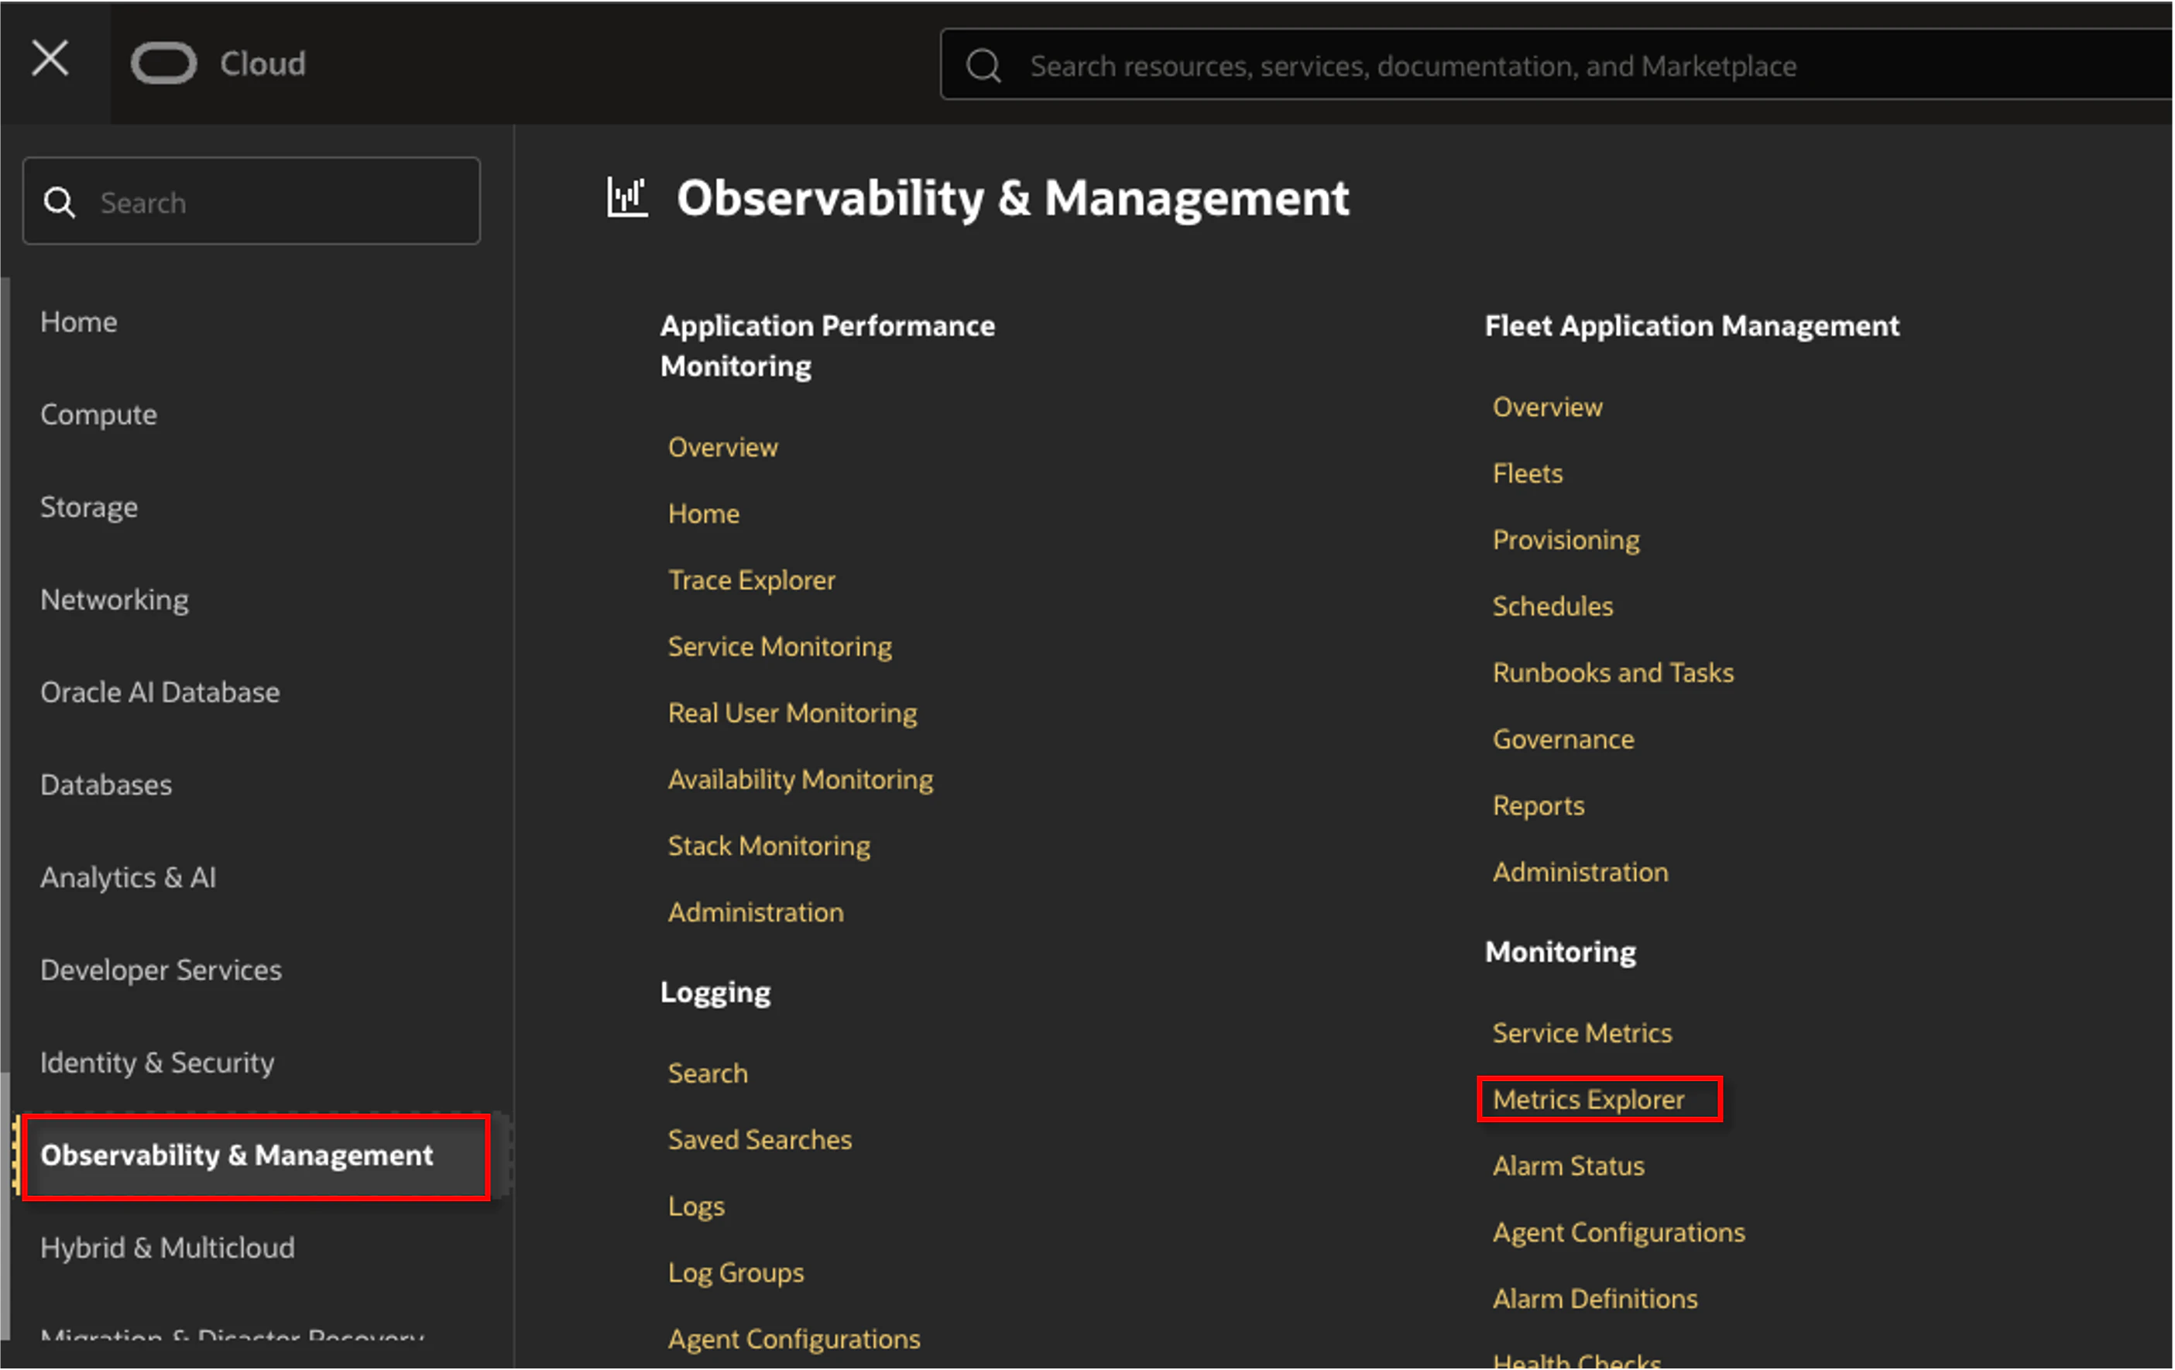Open the Real User Monitoring link
This screenshot has width=2175, height=1370.
tap(792, 713)
